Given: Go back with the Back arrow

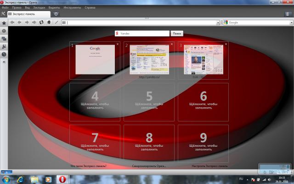Looking at the screenshot, I should pos(19,23).
